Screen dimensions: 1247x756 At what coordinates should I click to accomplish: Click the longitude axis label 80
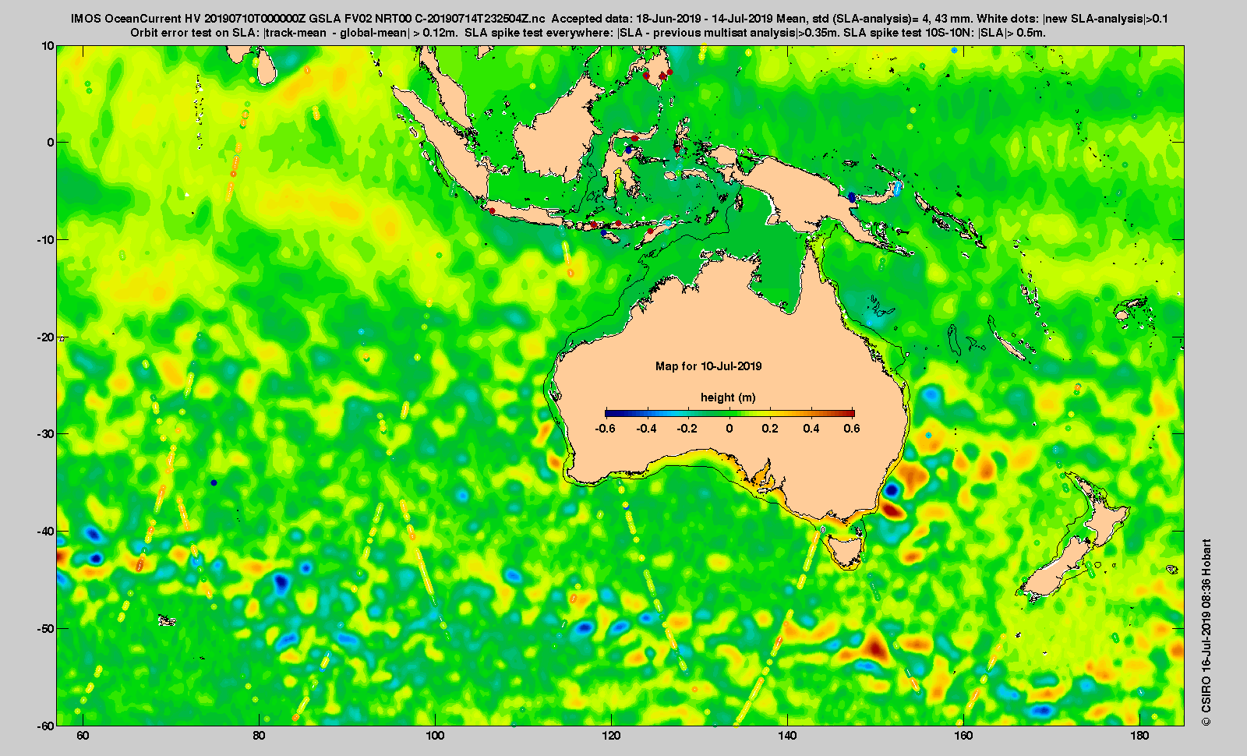pos(260,736)
